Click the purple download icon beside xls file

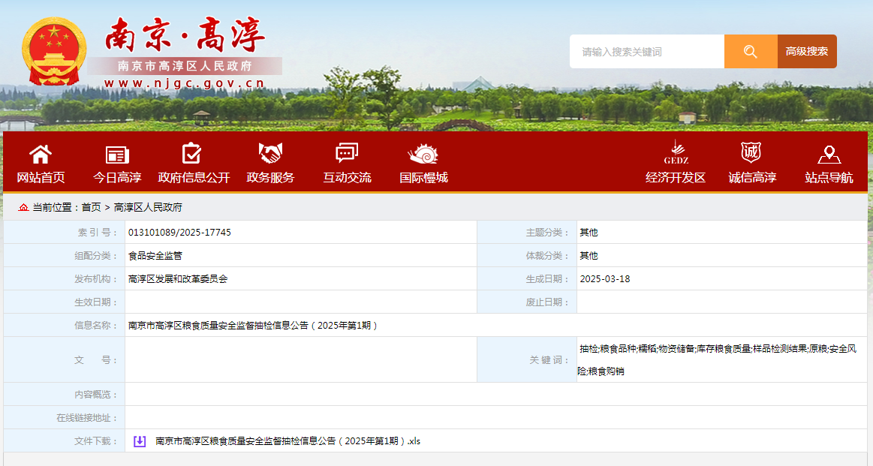(x=140, y=441)
